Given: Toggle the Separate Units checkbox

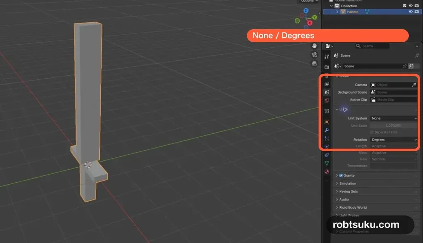Looking at the screenshot, I should (x=372, y=132).
